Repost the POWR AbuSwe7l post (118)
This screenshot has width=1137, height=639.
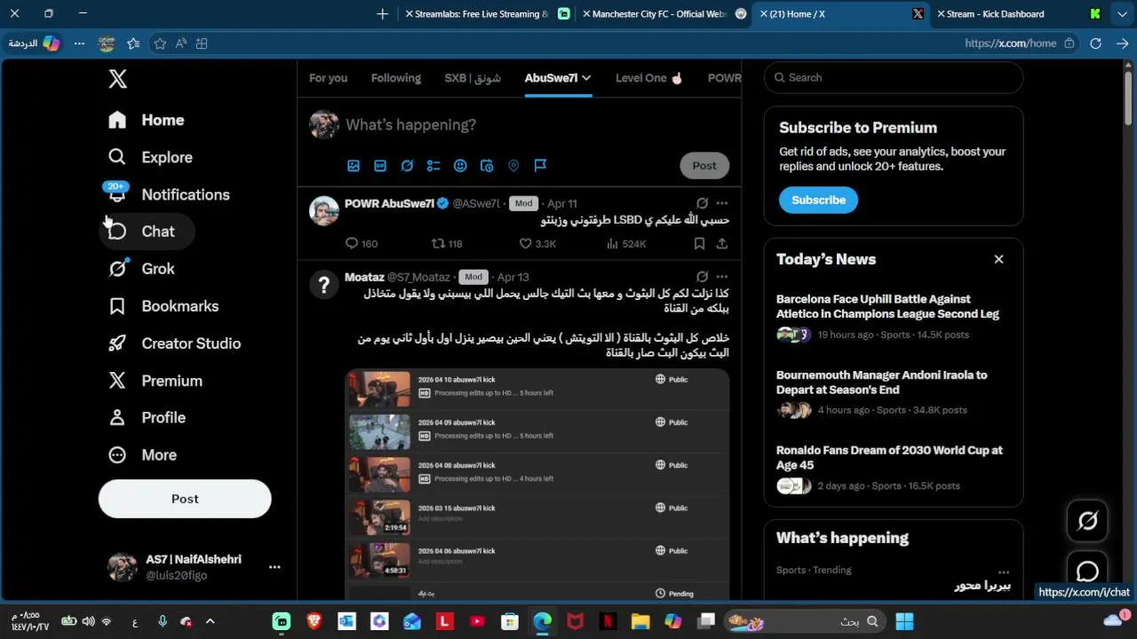447,243
